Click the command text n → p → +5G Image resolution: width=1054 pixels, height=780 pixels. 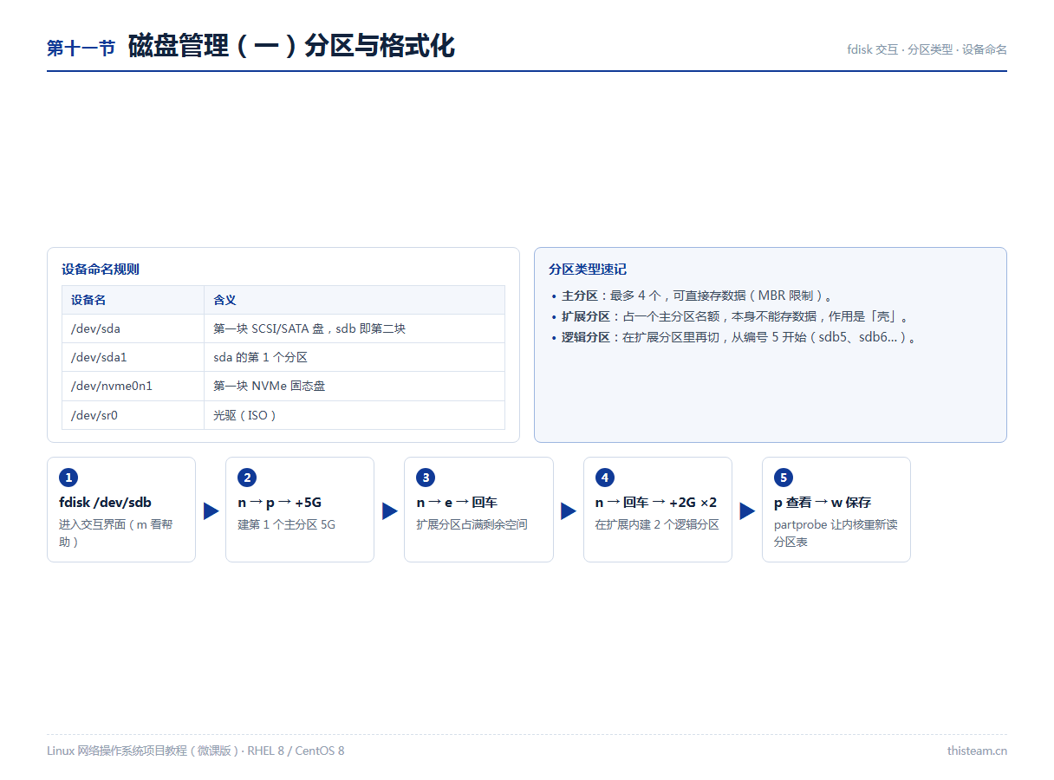[280, 502]
